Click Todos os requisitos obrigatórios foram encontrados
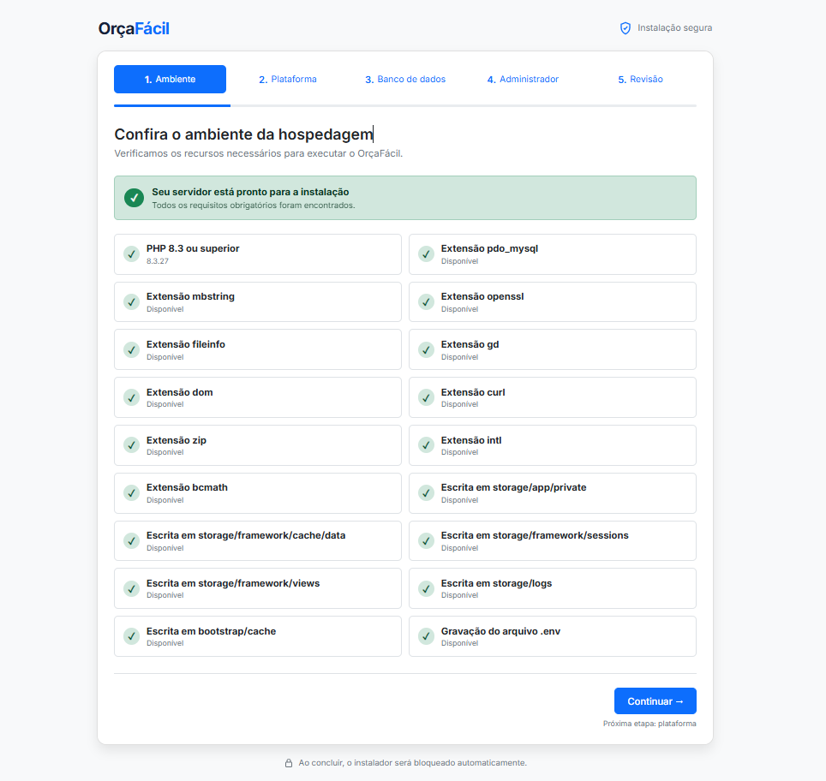The height and width of the screenshot is (781, 826). pyautogui.click(x=254, y=206)
